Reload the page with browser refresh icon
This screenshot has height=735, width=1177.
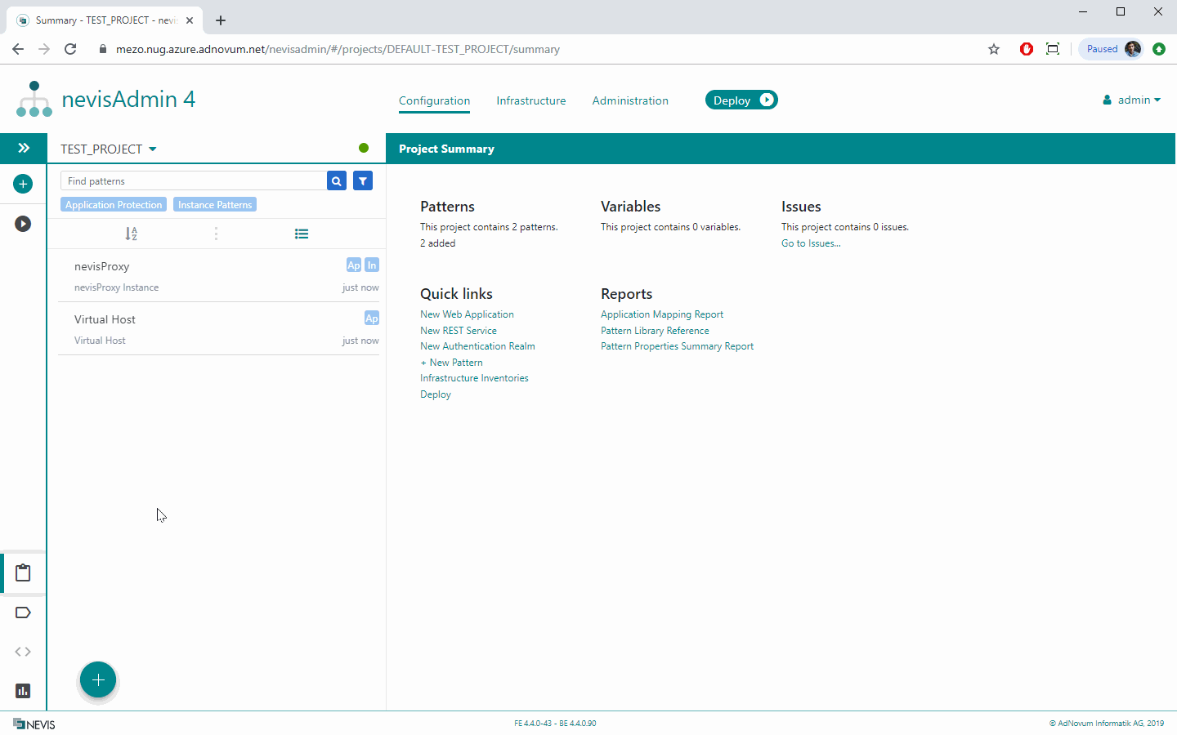click(70, 49)
